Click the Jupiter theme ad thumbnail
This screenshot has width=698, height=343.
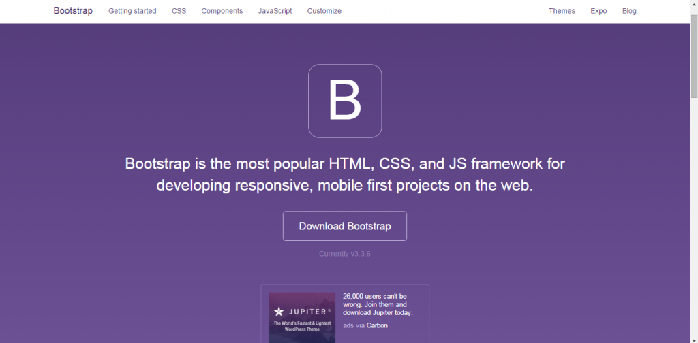[x=302, y=317]
